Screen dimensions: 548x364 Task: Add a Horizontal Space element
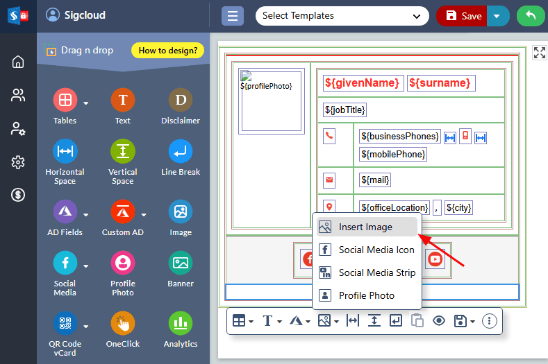tap(65, 151)
